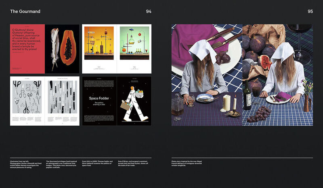Click 'The Gourmand' heading text

coord(25,12)
